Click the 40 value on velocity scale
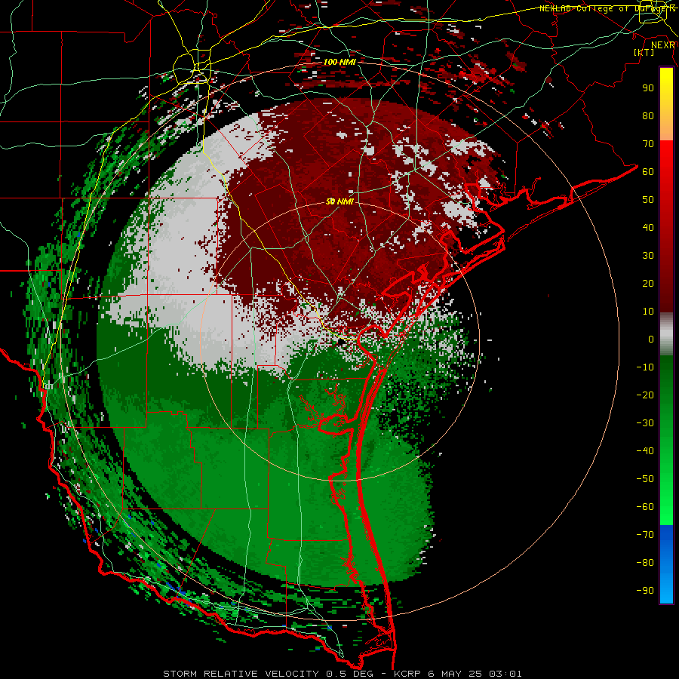 pos(648,227)
